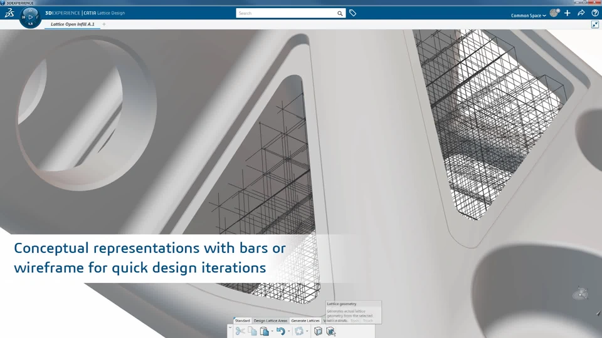Open the 3DEXPERIENCE compass

[x=30, y=18]
